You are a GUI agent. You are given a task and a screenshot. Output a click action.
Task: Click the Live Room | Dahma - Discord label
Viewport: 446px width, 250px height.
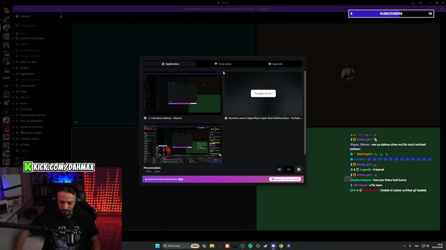pos(166,118)
